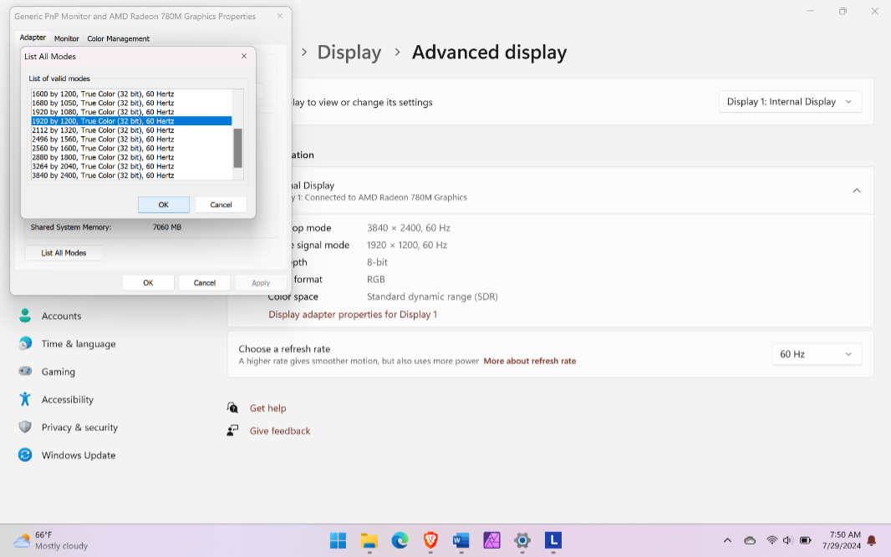Viewport: 891px width, 557px height.
Task: Open Windows Update icon in sidebar
Action: coord(25,455)
